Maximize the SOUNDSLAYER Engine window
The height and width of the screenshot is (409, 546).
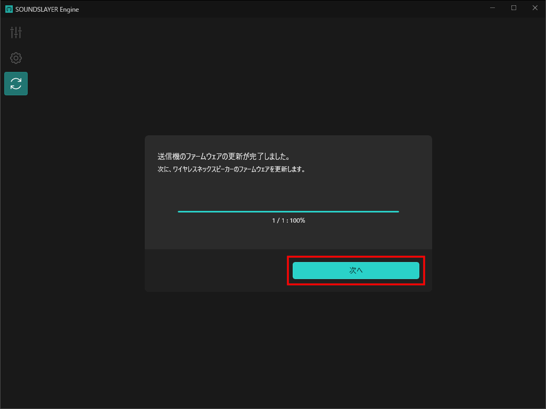(x=514, y=8)
